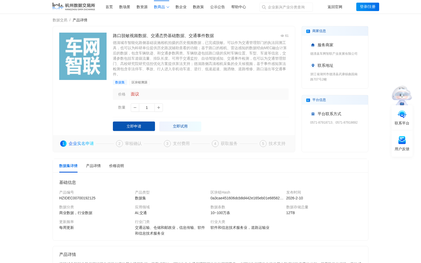Click step 1 企业实名申请
421x263 pixels.
(77, 144)
